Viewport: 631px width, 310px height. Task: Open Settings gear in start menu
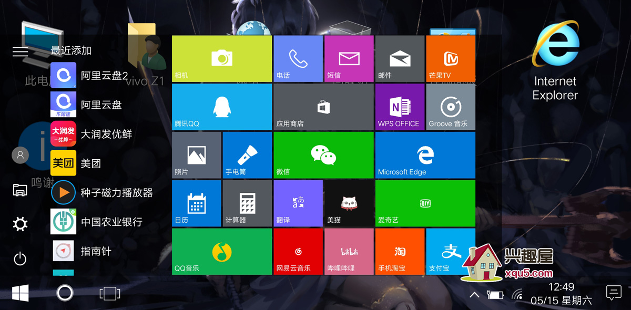(x=20, y=224)
